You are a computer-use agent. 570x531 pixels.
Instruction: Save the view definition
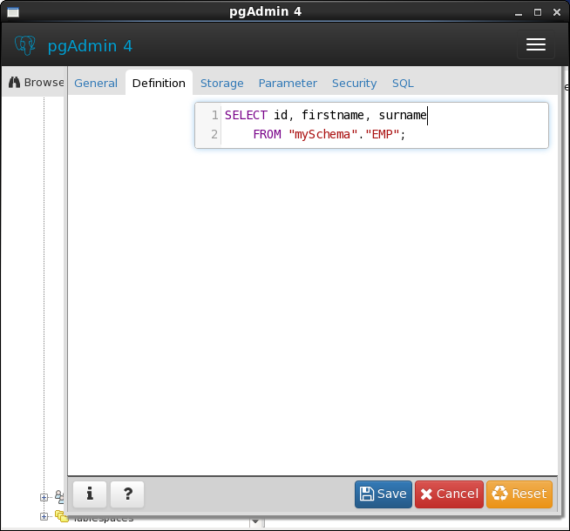[x=383, y=494]
